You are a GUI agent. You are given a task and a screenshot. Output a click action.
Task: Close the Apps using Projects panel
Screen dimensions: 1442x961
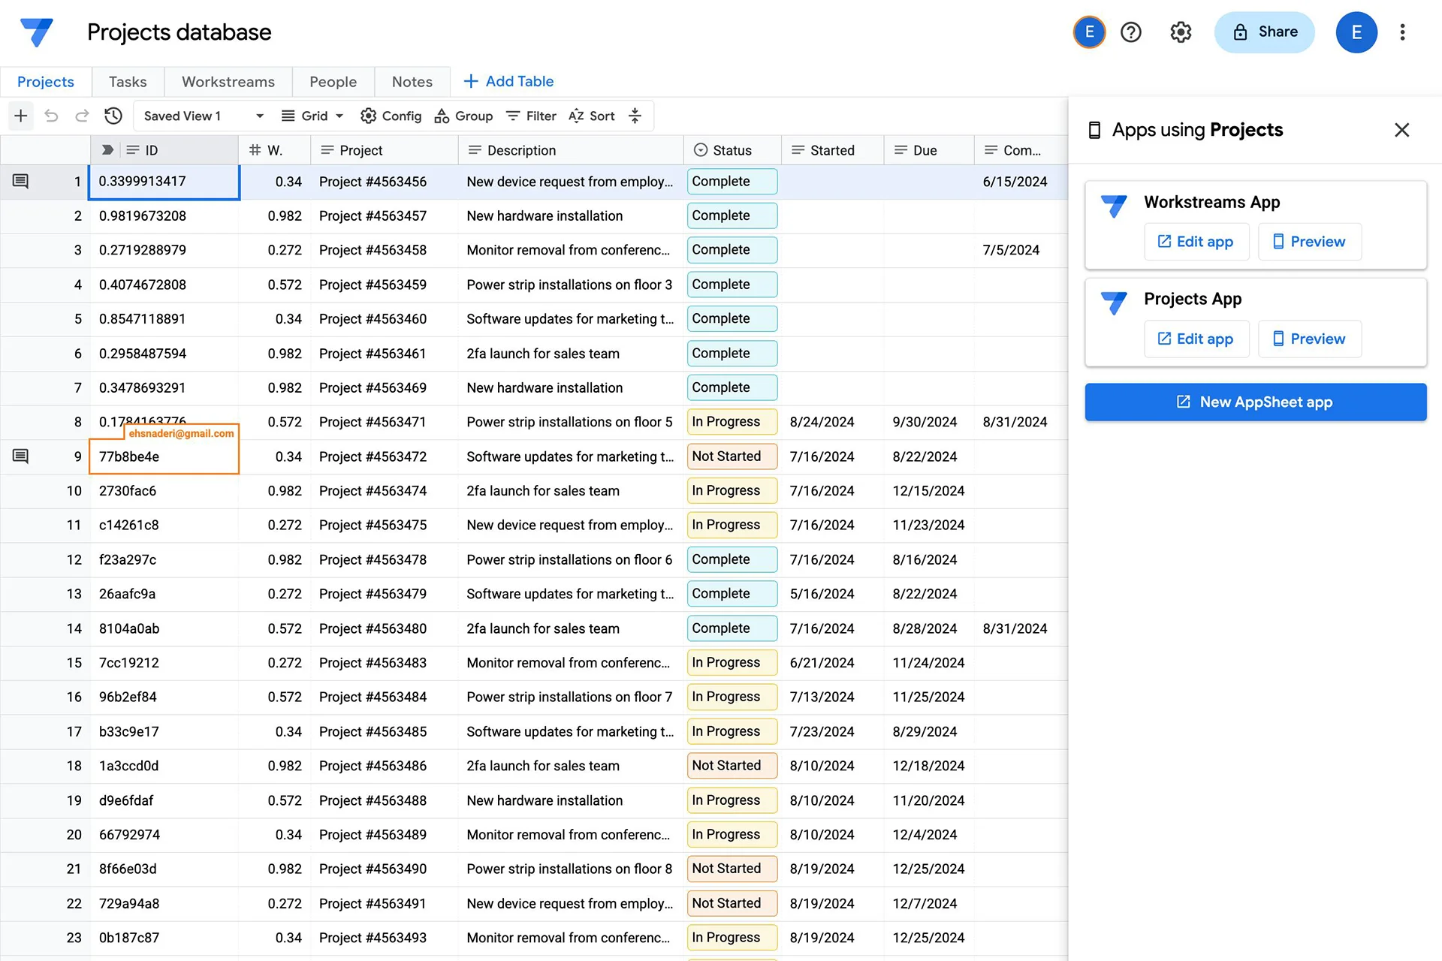(1401, 130)
